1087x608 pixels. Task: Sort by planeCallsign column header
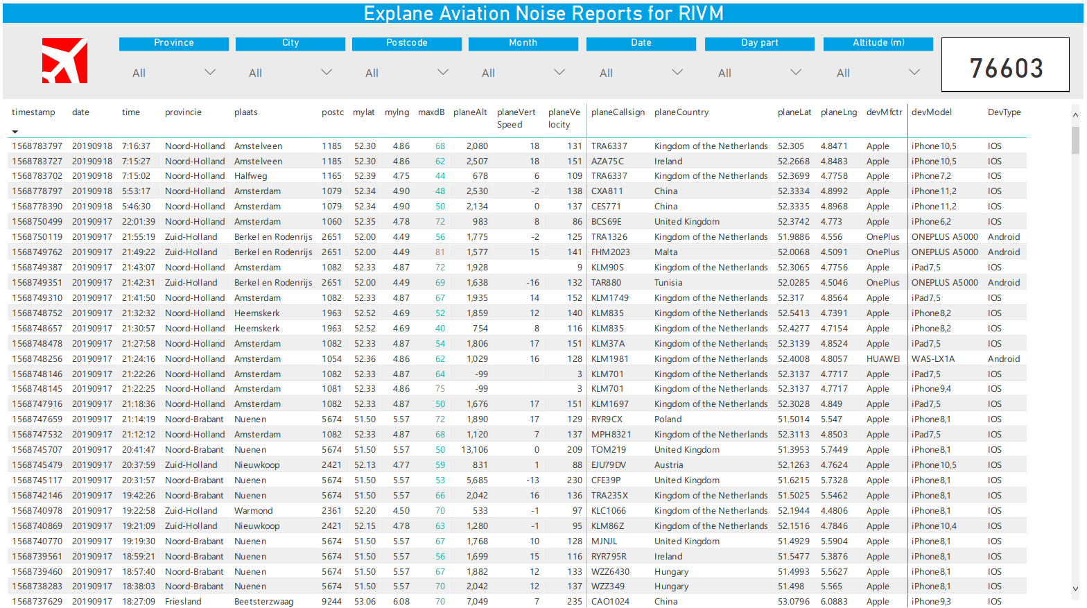click(618, 112)
